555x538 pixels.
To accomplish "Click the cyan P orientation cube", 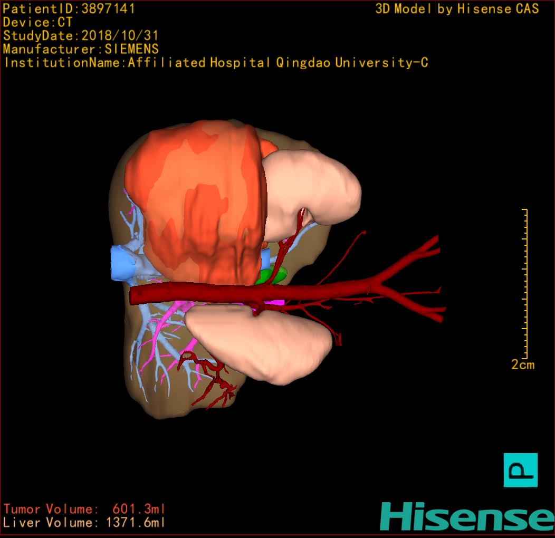I will [520, 470].
